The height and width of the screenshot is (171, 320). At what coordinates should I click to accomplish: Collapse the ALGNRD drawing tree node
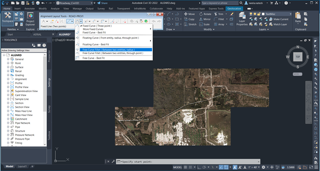(4, 55)
